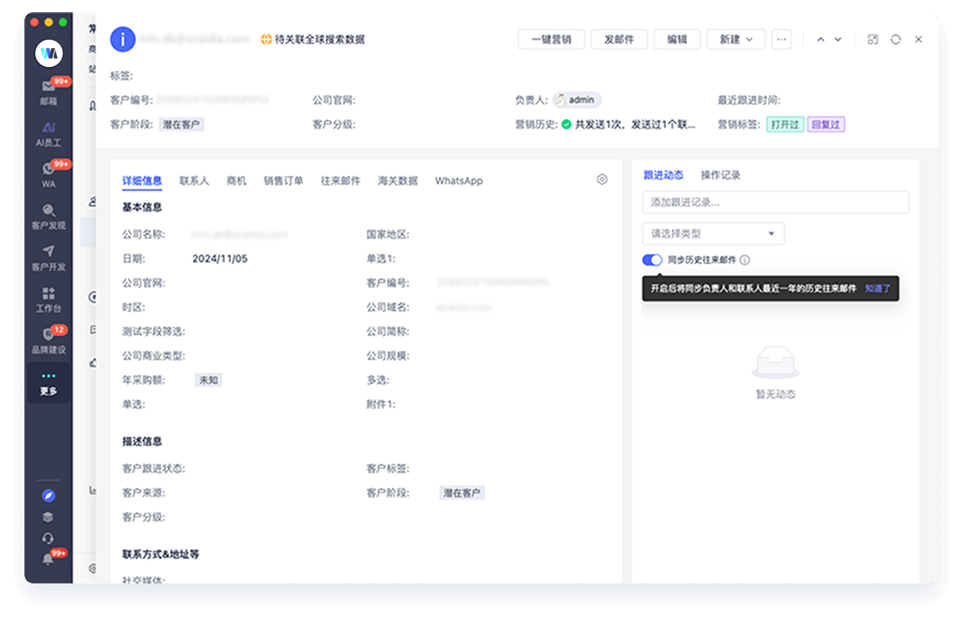Open field settings gear beside the tabs
The width and height of the screenshot is (963, 620).
[x=602, y=179]
